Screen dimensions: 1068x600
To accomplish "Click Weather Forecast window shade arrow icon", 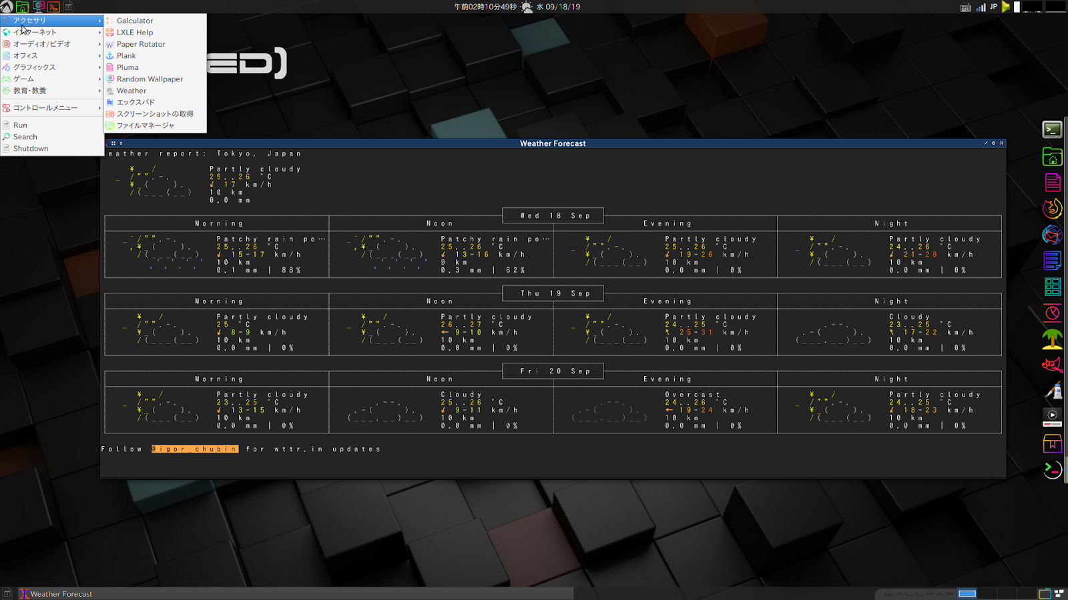I will point(121,143).
